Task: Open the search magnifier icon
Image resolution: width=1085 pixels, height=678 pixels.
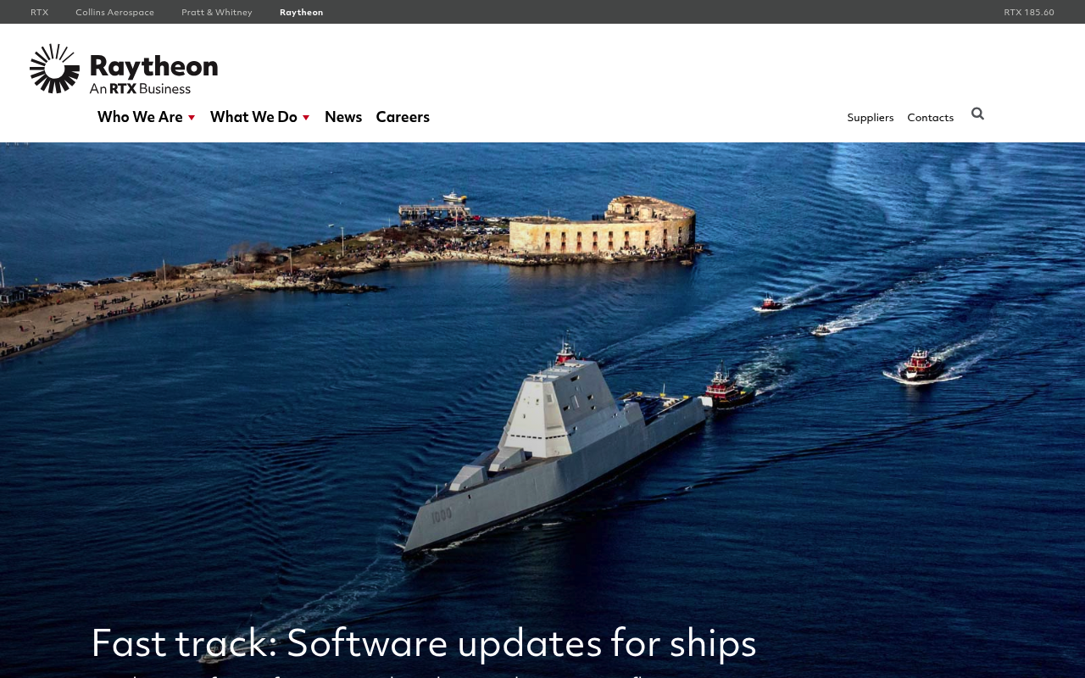Action: point(977,114)
